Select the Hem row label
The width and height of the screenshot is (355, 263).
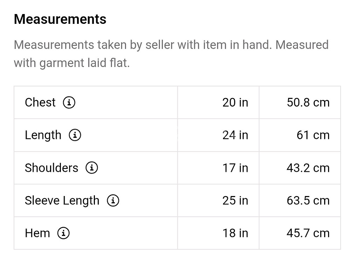click(37, 233)
